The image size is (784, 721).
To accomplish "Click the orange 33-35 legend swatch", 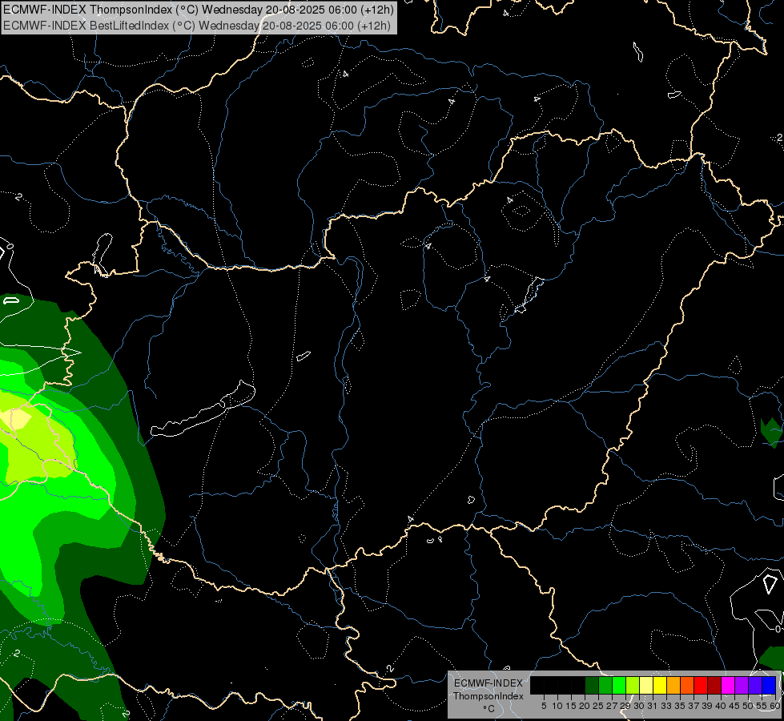I will (673, 685).
